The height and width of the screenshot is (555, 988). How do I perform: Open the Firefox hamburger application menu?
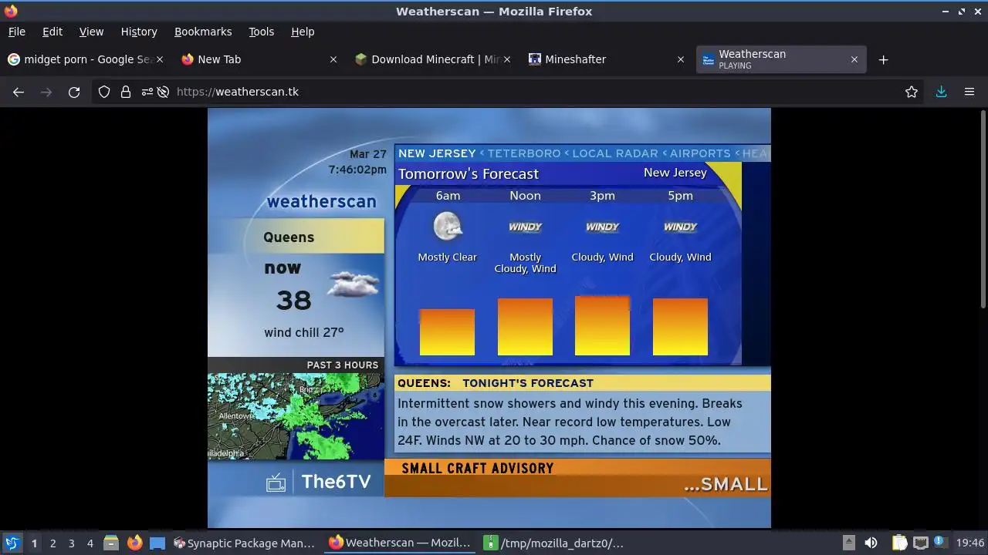click(969, 92)
